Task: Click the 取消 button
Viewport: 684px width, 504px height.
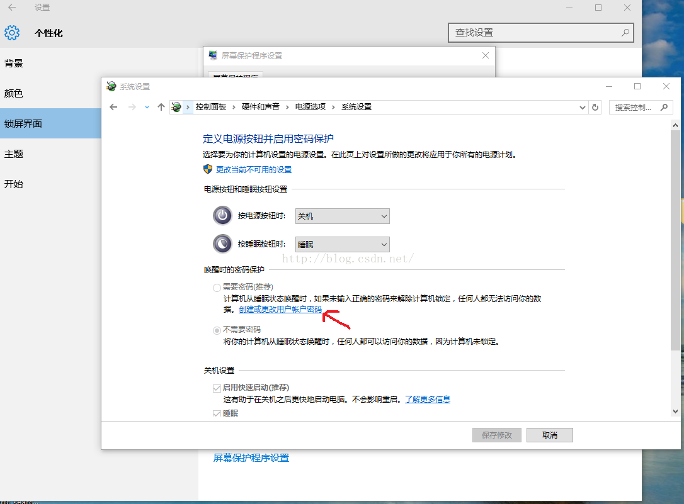Action: [x=550, y=435]
